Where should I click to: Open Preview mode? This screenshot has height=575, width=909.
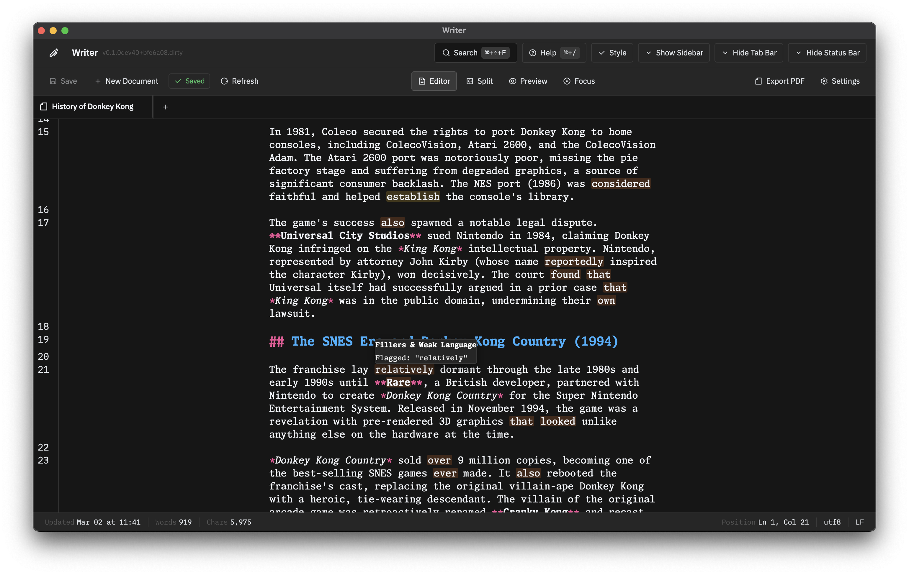pos(528,81)
